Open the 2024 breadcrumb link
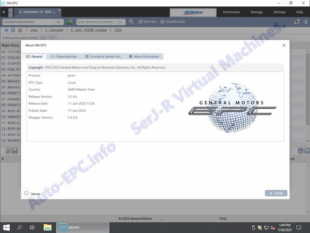Image resolution: width=310 pixels, height=233 pixels. (x=118, y=30)
